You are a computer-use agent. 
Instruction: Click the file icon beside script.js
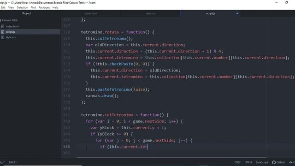(3, 32)
